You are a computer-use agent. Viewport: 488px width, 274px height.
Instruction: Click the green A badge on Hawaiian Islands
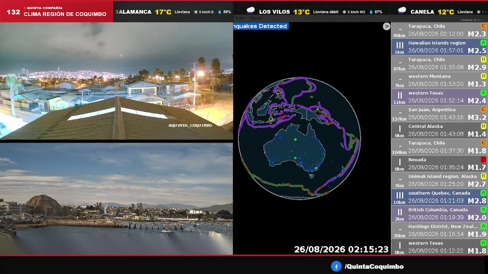tap(483, 43)
